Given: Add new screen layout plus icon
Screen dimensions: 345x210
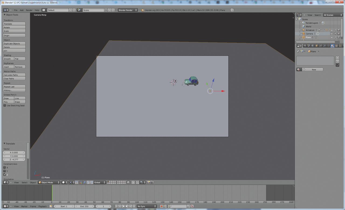Looking at the screenshot, I should tap(71, 10).
